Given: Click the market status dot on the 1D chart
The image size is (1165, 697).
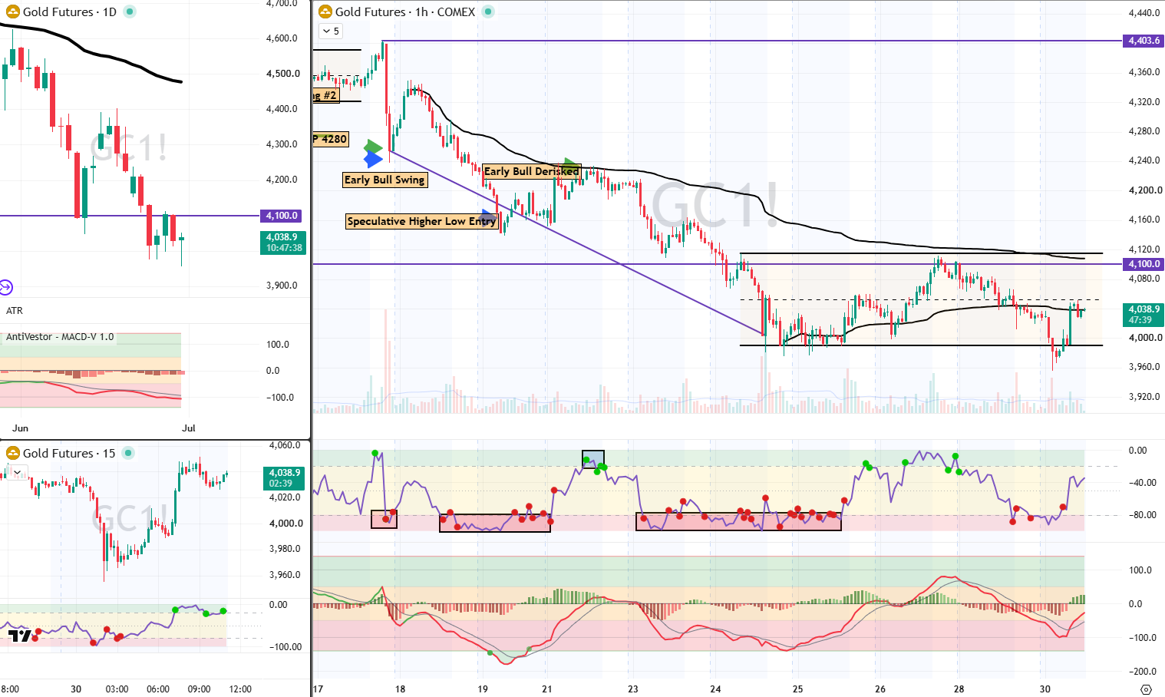Looking at the screenshot, I should (x=130, y=12).
